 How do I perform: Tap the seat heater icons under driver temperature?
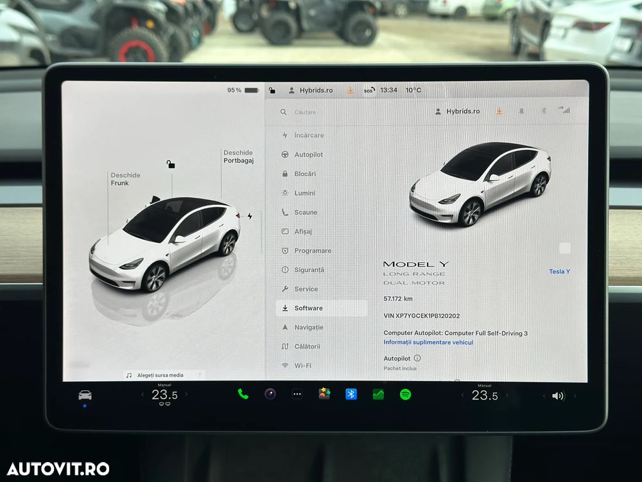pyautogui.click(x=164, y=404)
